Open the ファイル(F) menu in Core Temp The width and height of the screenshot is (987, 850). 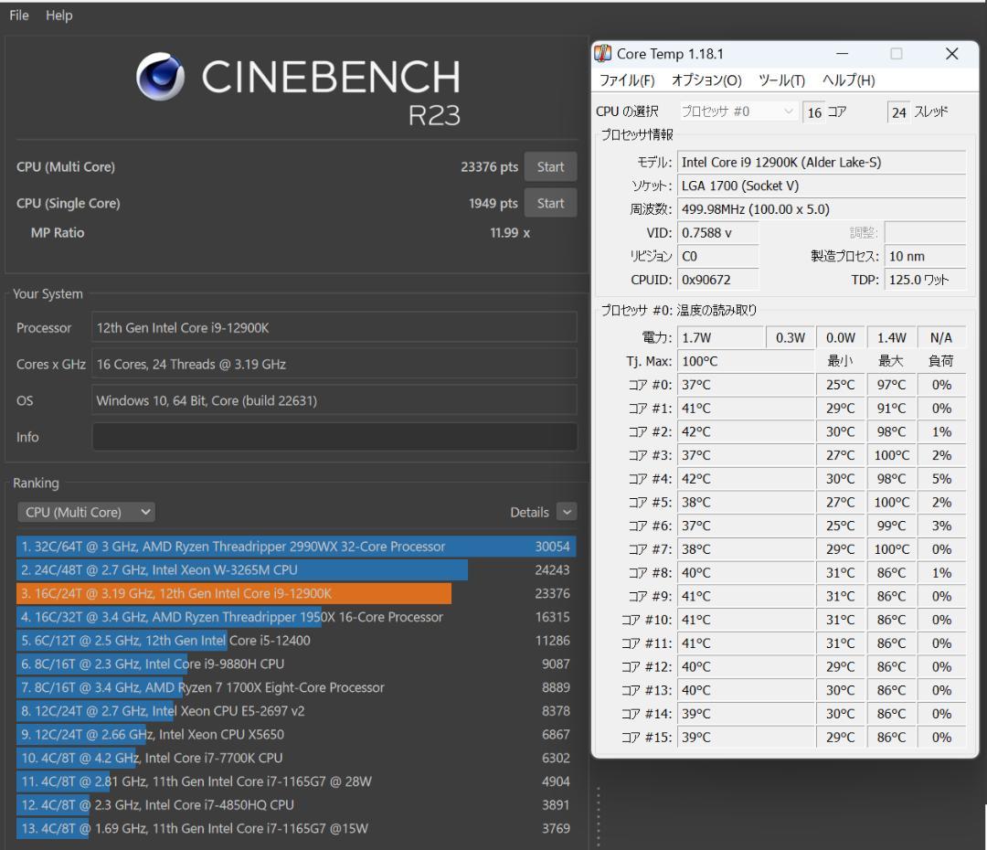pyautogui.click(x=627, y=80)
